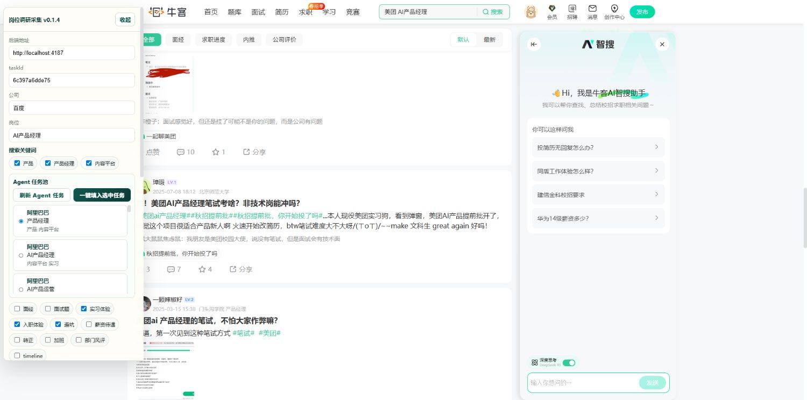Switch to the 公司评价 filter tab

click(285, 40)
